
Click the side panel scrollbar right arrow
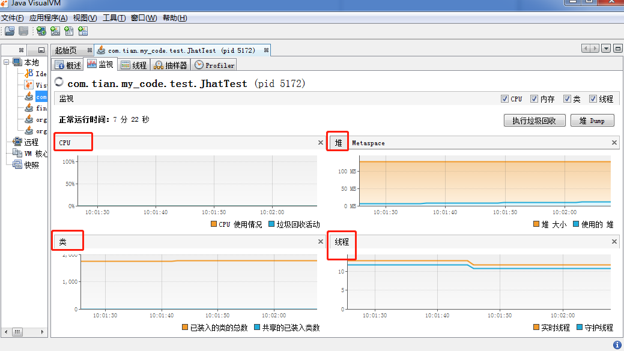(x=42, y=332)
